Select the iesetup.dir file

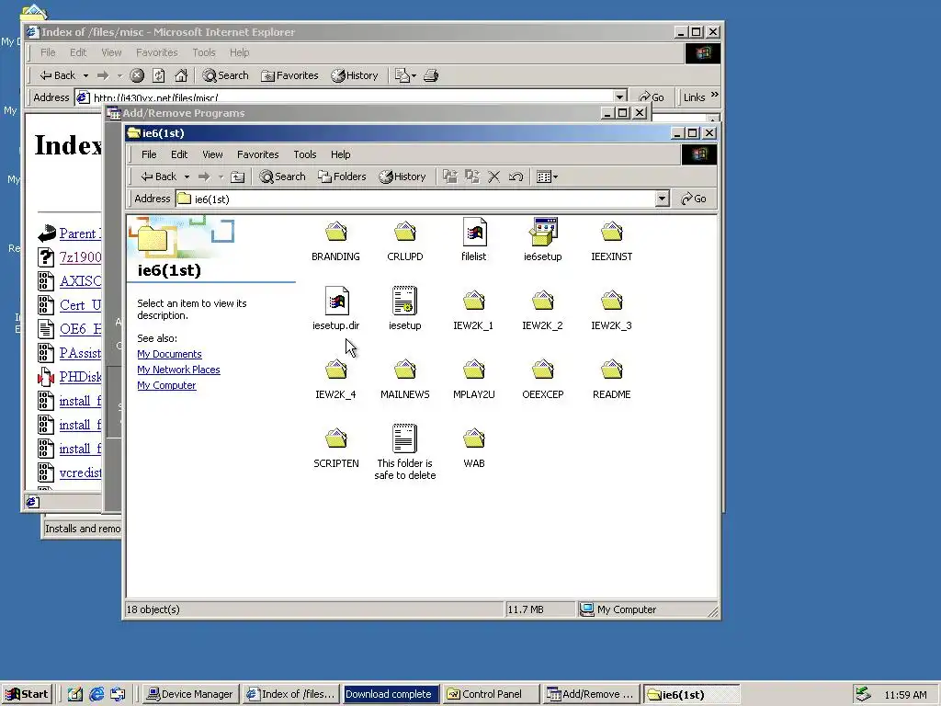[x=335, y=309]
